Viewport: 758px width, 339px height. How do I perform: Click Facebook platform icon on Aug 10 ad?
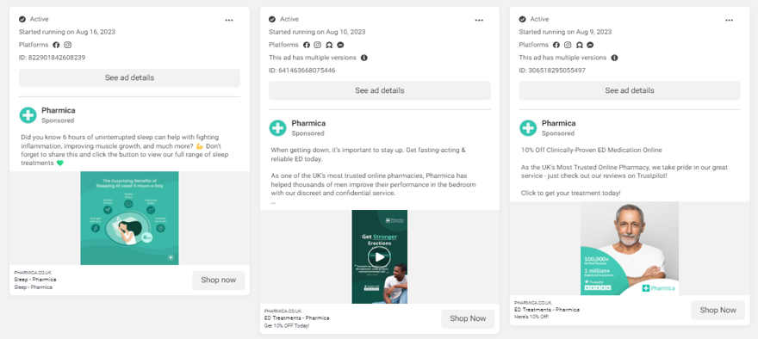point(306,45)
